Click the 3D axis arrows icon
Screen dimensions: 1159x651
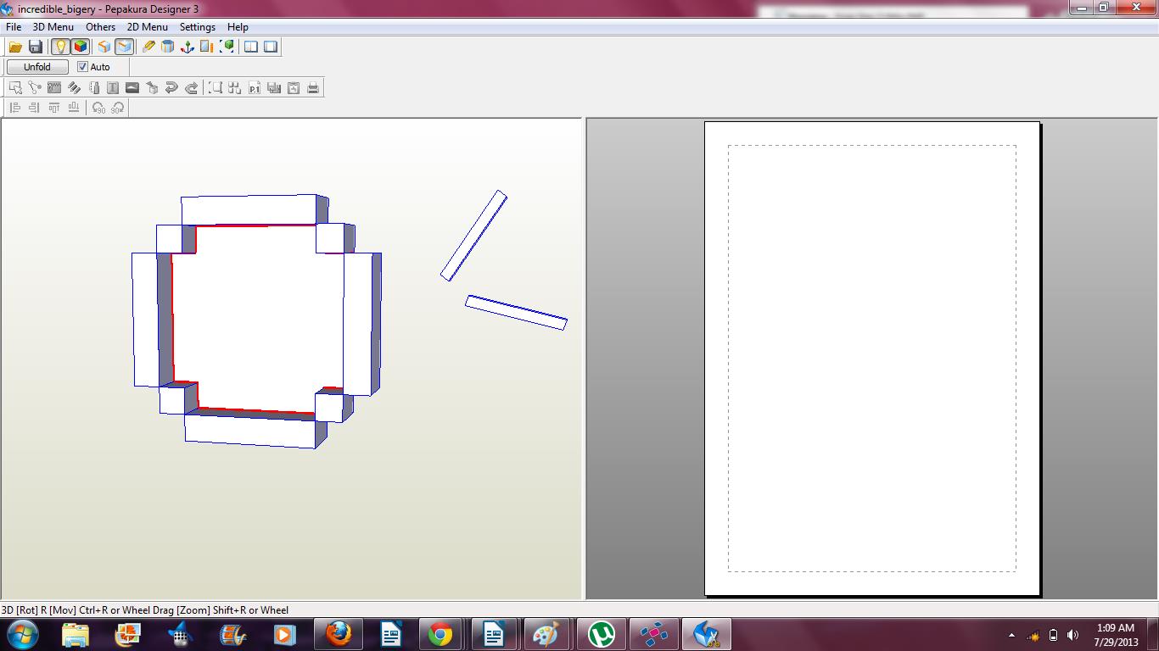click(x=187, y=47)
